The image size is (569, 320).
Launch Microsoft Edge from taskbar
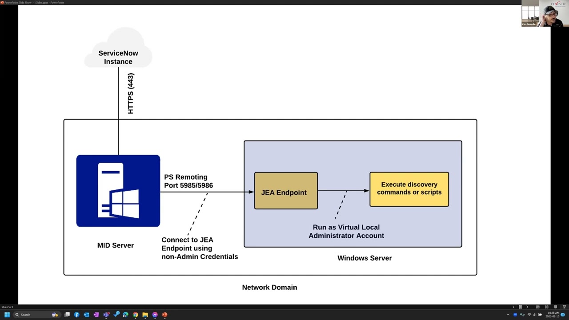(125, 315)
